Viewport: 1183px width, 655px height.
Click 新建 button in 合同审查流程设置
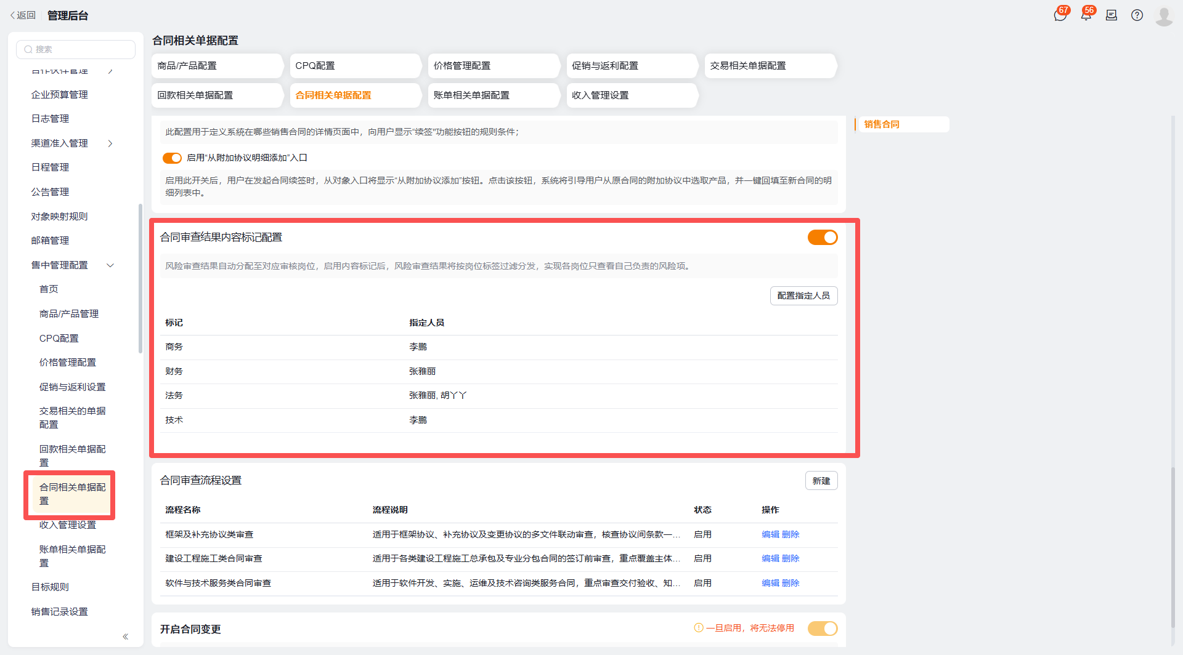click(x=821, y=481)
